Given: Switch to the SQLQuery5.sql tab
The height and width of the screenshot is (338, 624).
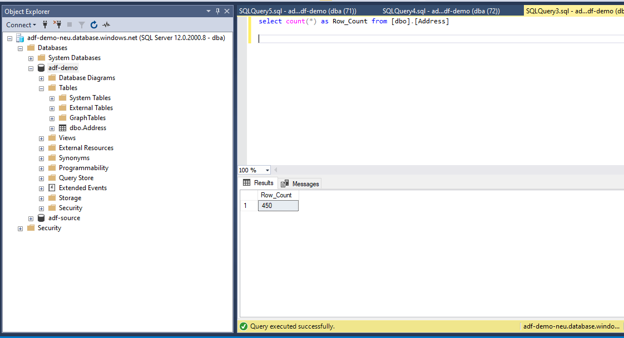Looking at the screenshot, I should click(x=298, y=11).
